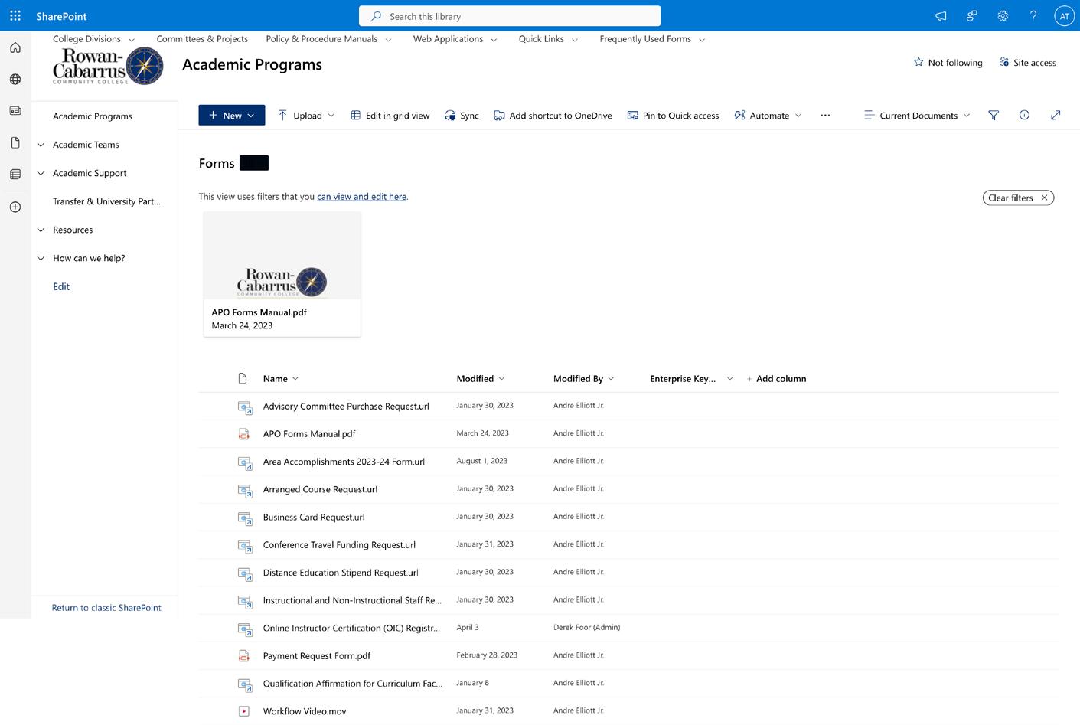Click the Create plus circle icon
This screenshot has width=1080, height=725.
(x=15, y=207)
